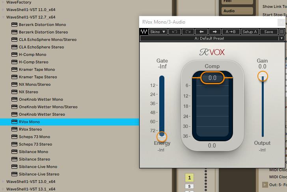The height and width of the screenshot is (192, 287).
Task: Select H-Comp Stereo plugin
Action: [34, 62]
